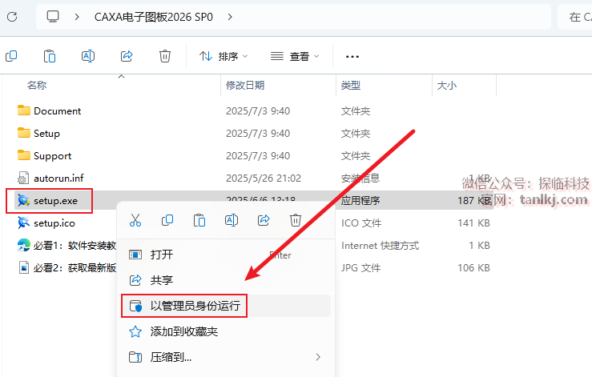This screenshot has height=377, width=592.
Task: Sort by the 大小 column header
Action: [447, 86]
